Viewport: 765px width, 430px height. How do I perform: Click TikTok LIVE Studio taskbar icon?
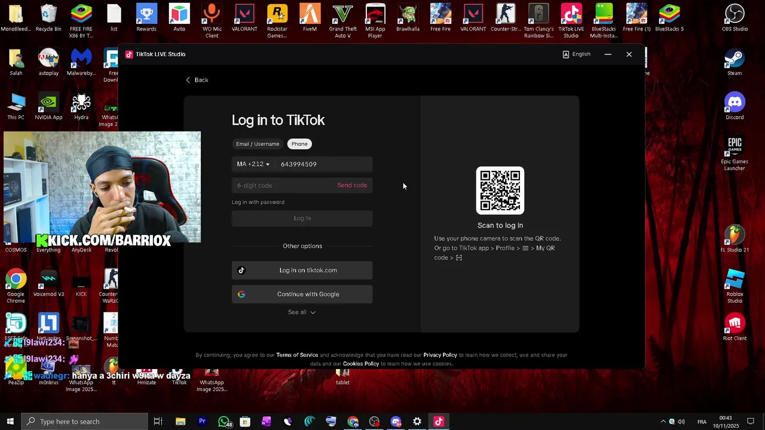(x=439, y=422)
